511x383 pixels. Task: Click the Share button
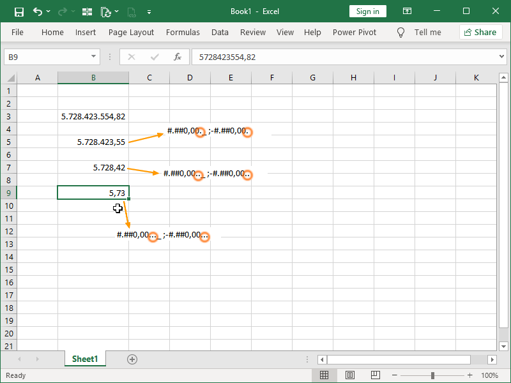coord(480,31)
